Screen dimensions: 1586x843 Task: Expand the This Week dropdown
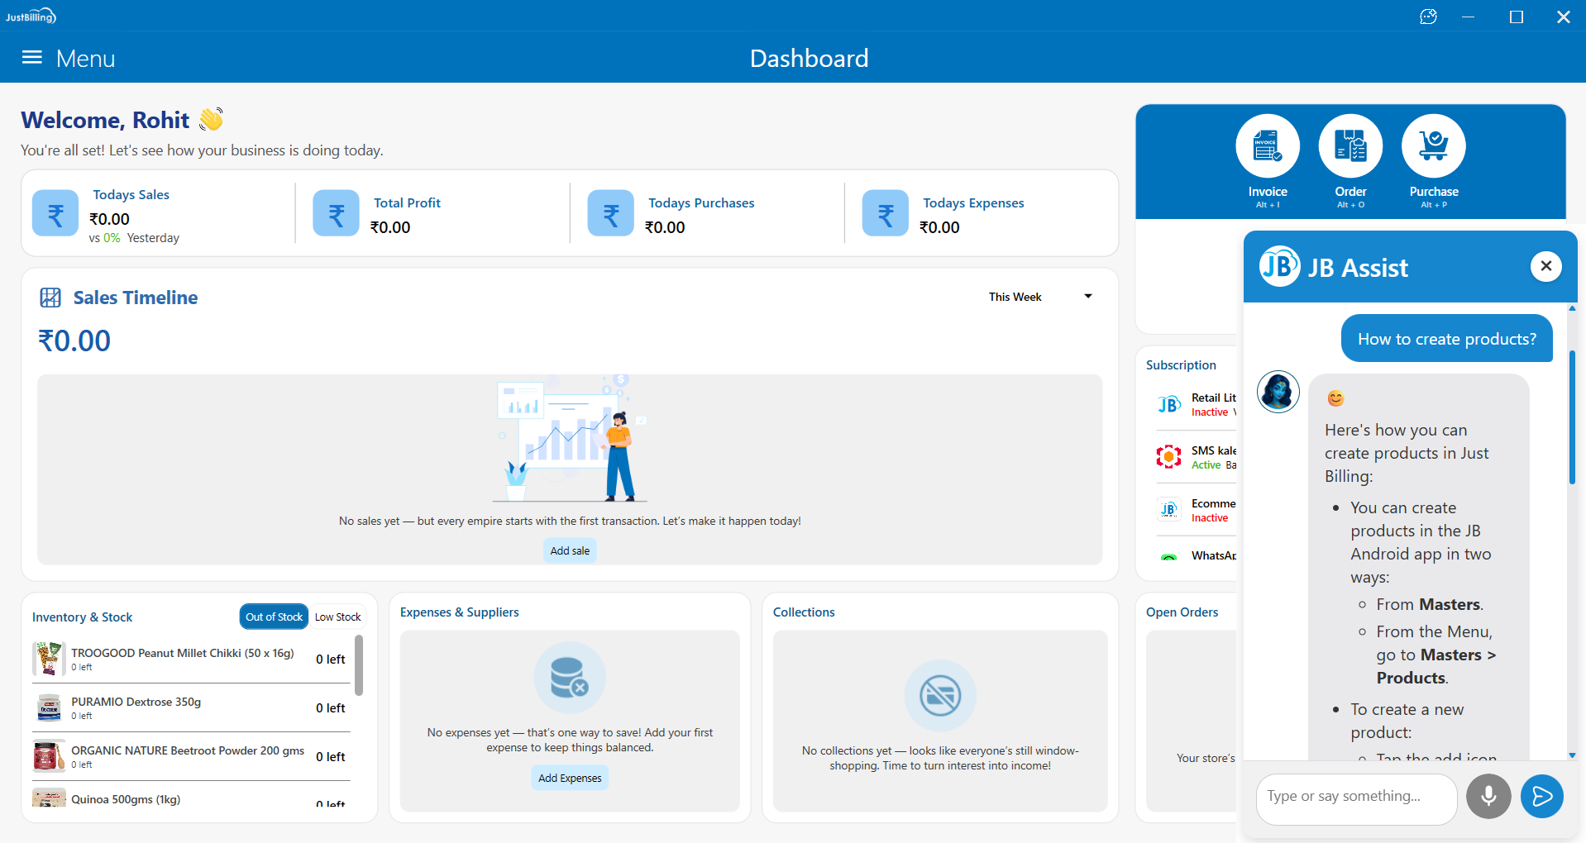1015,297
